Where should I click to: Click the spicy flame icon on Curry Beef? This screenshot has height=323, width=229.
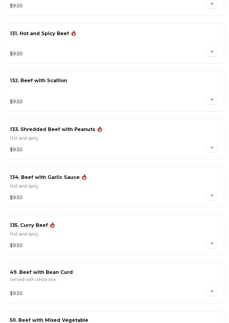[52, 225]
